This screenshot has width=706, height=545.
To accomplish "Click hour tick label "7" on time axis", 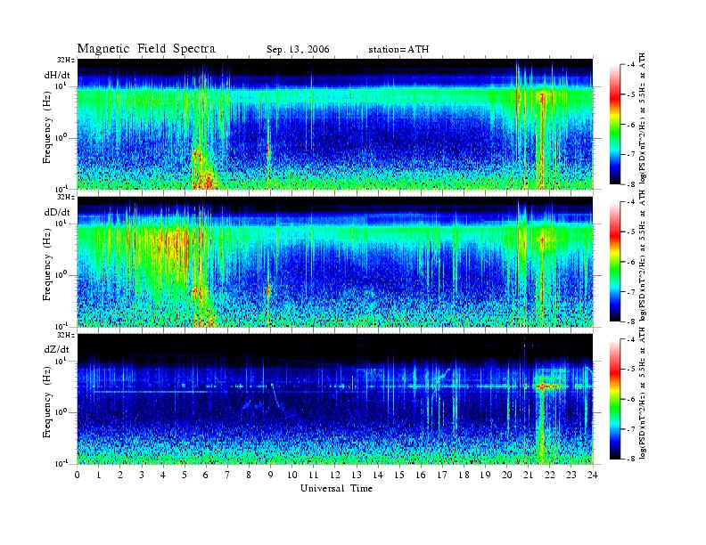I will [228, 475].
